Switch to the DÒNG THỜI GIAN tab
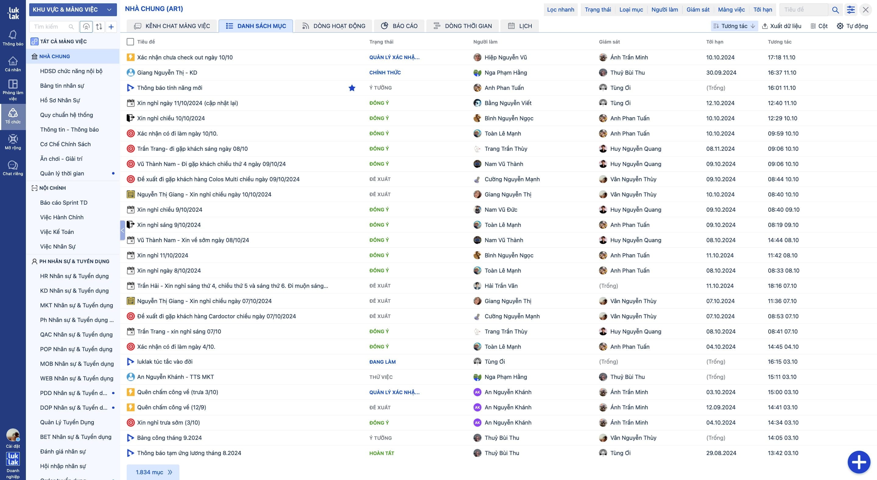The height and width of the screenshot is (480, 877). tap(462, 26)
